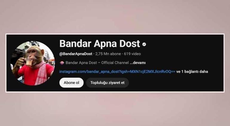Subscribe using the "Abone ol" button
This screenshot has width=230, height=126.
(71, 83)
